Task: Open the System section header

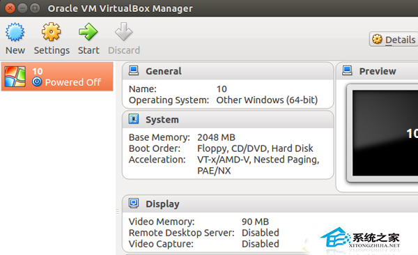Action: click(228, 120)
